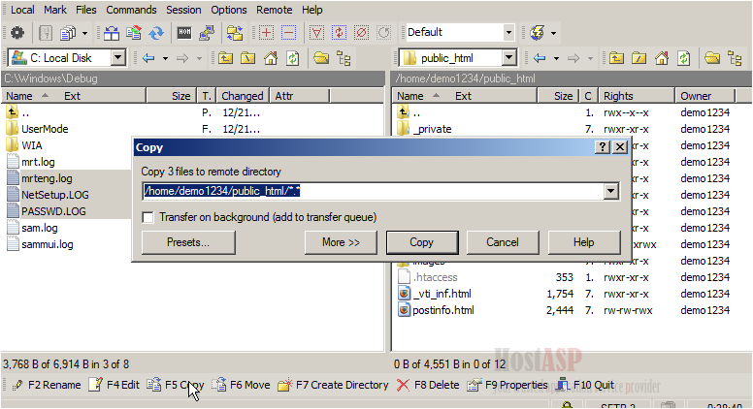Image resolution: width=753 pixels, height=409 pixels.
Task: Click the Synchronize icon in the toolbar
Action: click(x=156, y=33)
